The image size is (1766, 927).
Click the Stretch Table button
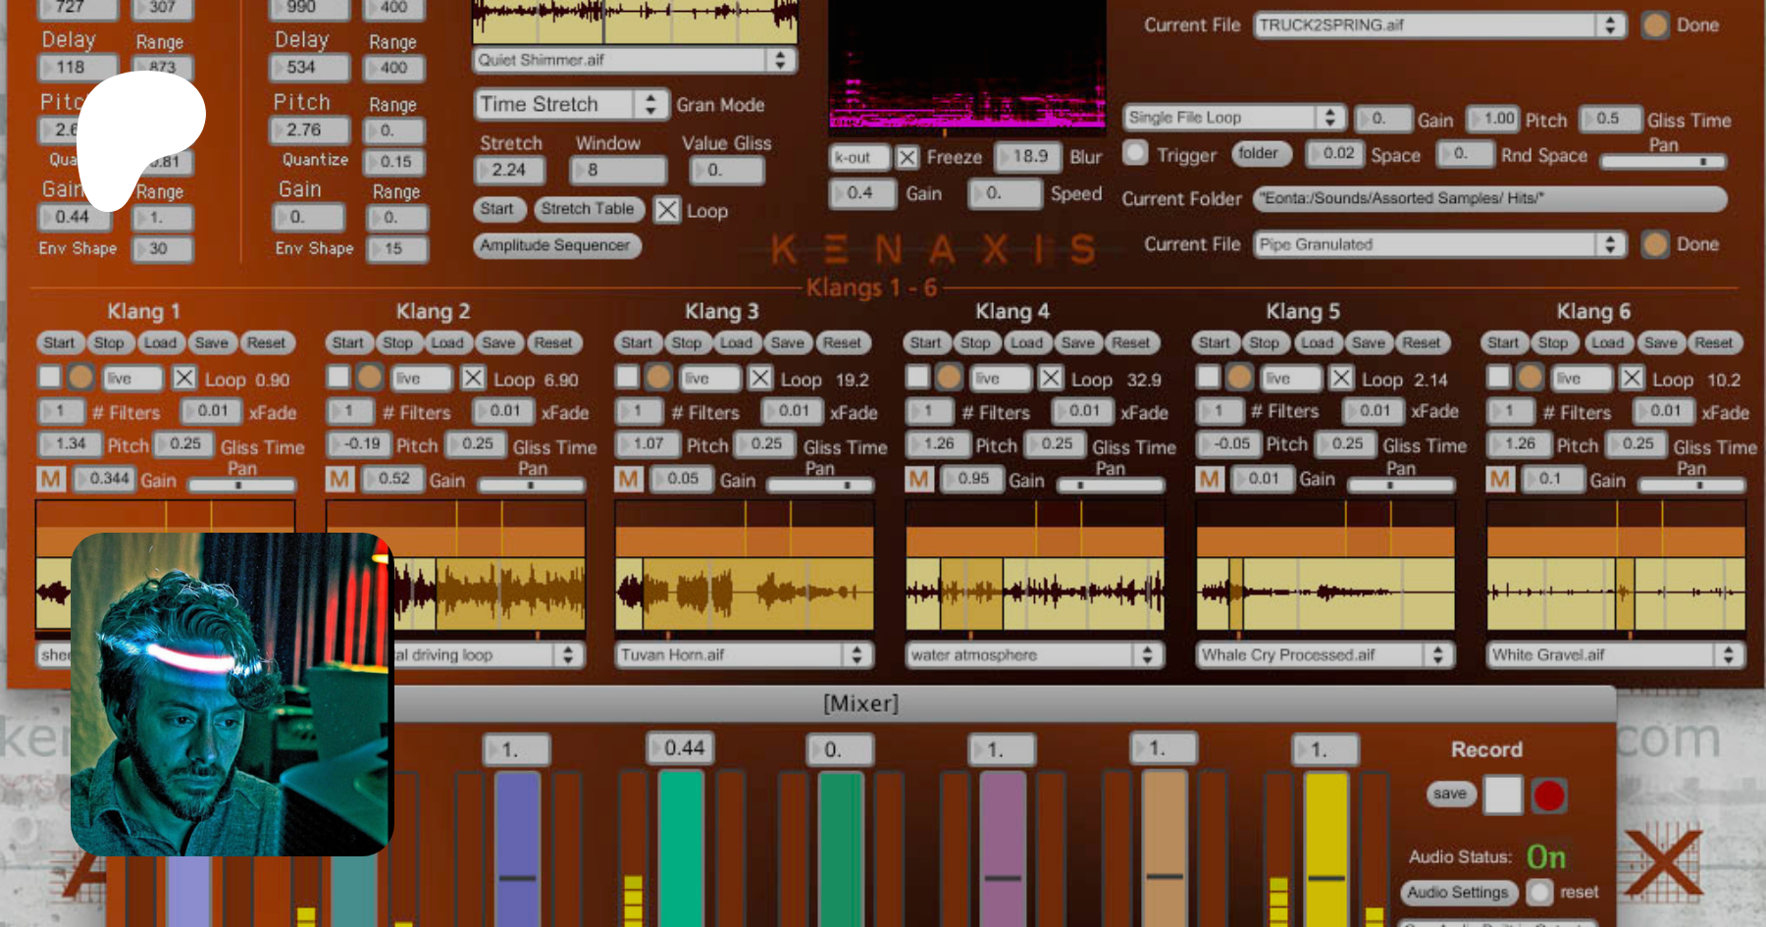click(587, 209)
